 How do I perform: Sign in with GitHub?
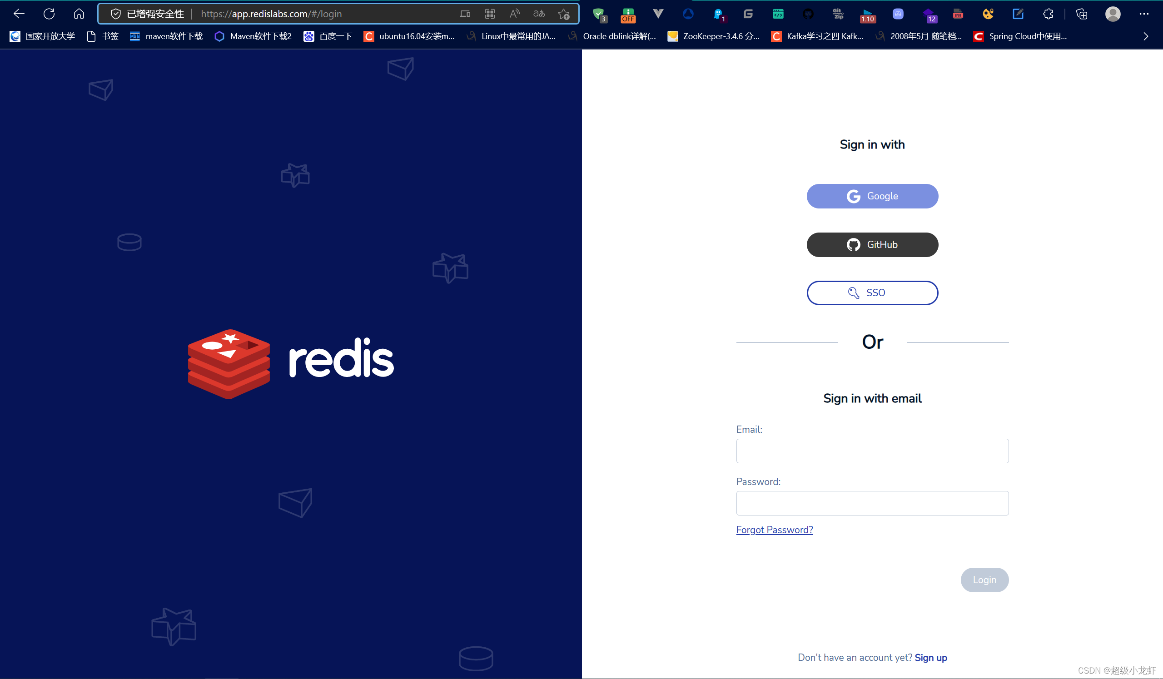pyautogui.click(x=872, y=244)
